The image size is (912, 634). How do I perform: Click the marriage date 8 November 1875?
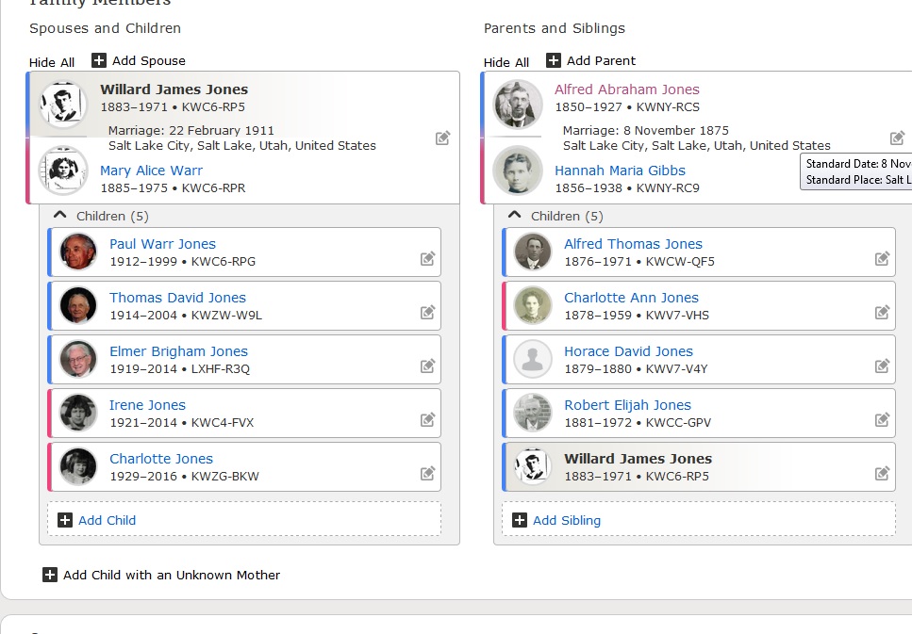(x=676, y=130)
